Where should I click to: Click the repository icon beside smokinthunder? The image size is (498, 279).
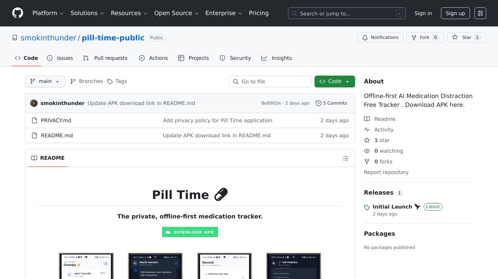click(15, 38)
